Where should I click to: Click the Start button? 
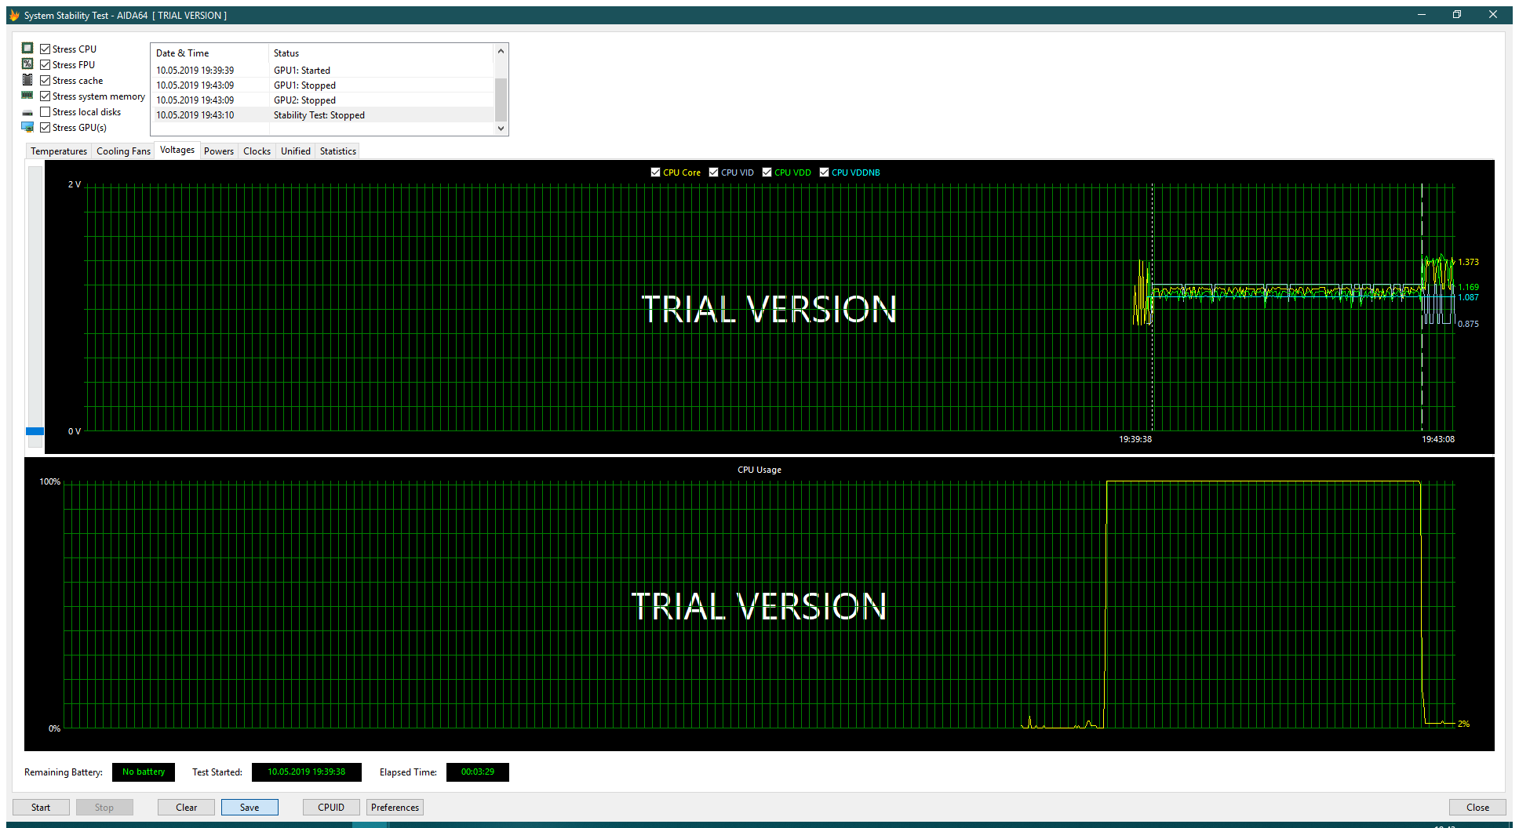(x=41, y=808)
